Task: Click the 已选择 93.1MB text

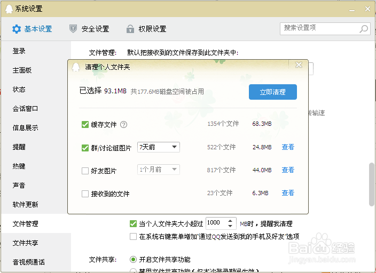Action: 103,91
